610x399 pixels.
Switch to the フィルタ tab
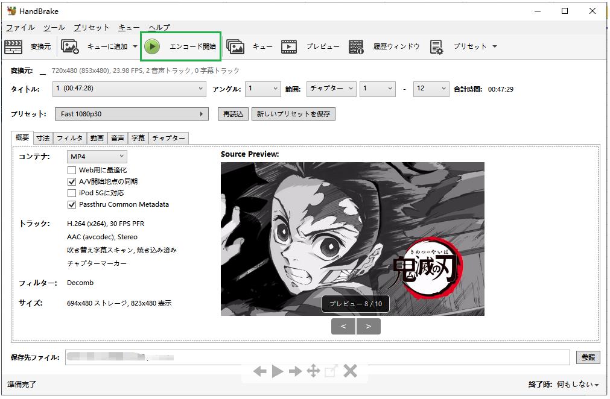pyautogui.click(x=69, y=138)
